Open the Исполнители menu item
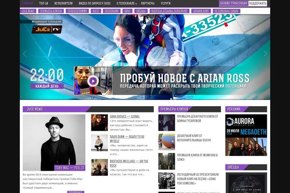Screen dimensions: 290x193 pyautogui.click(x=63, y=3)
